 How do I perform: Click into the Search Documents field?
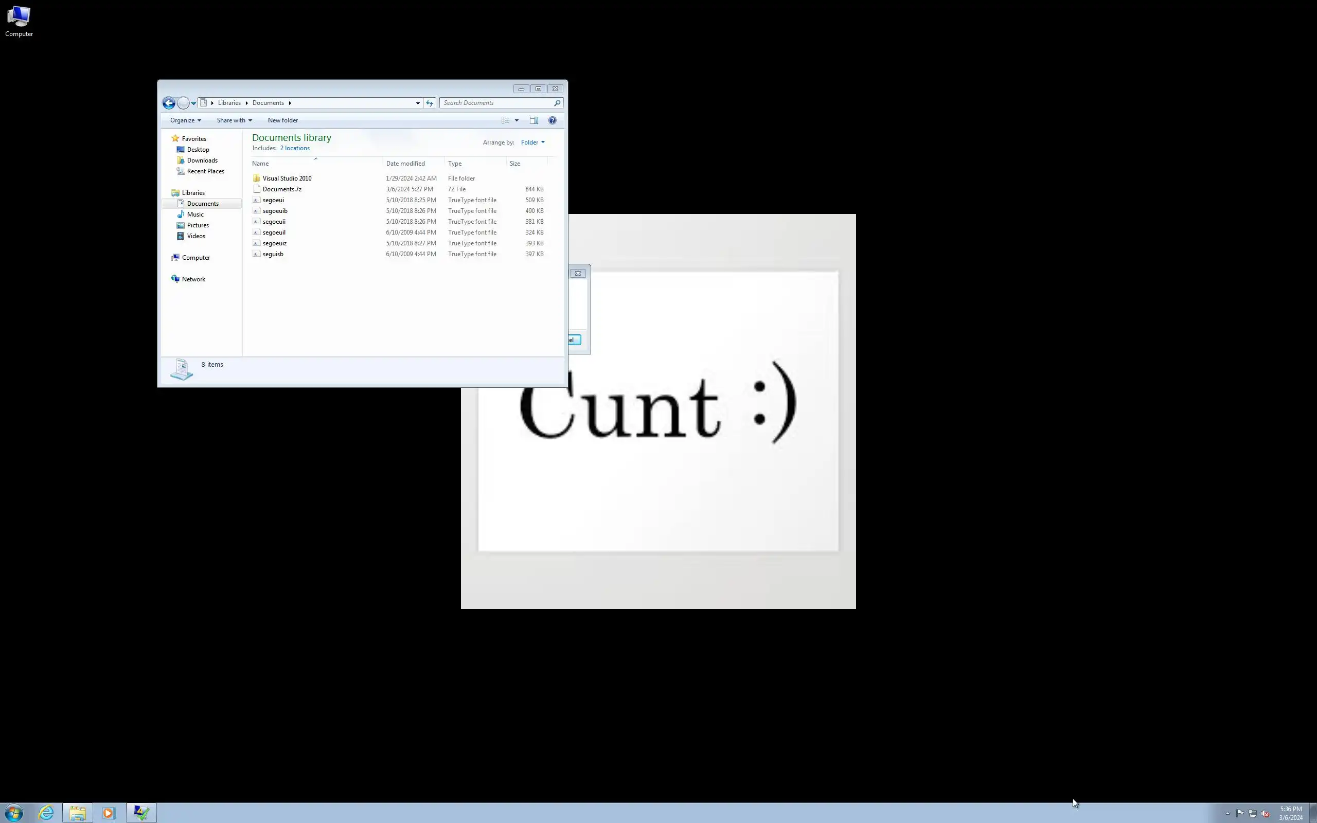click(x=495, y=103)
